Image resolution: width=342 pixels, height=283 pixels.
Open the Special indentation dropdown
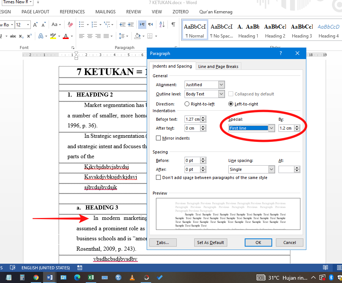point(271,128)
